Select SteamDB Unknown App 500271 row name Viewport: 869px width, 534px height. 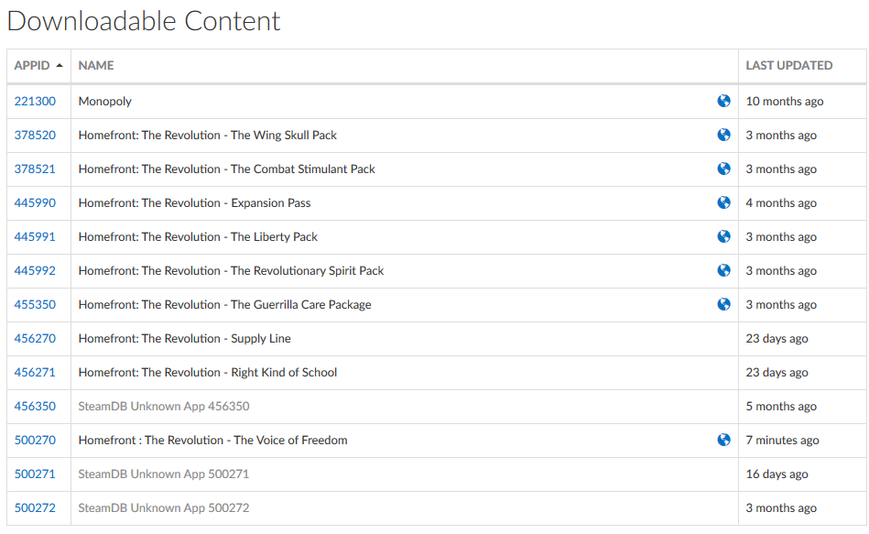tap(164, 474)
